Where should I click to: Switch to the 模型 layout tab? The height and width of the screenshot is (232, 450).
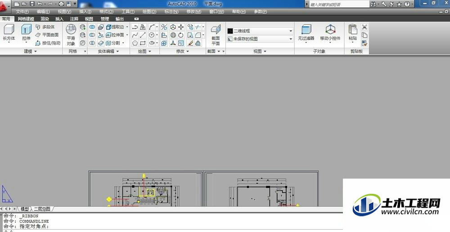coord(24,209)
